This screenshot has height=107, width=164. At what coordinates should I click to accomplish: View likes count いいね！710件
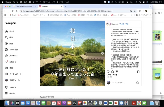[x=112, y=75]
